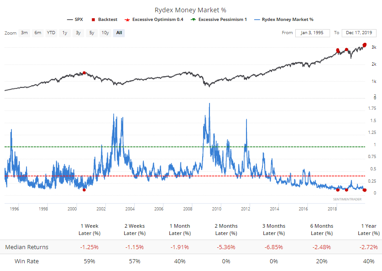This screenshot has height=271, width=382.
Task: Click the -2.48% median return value
Action: click(x=322, y=247)
